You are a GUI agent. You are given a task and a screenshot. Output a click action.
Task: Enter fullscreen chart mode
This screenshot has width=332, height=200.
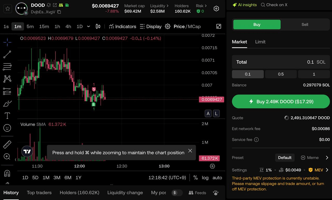coord(219,26)
